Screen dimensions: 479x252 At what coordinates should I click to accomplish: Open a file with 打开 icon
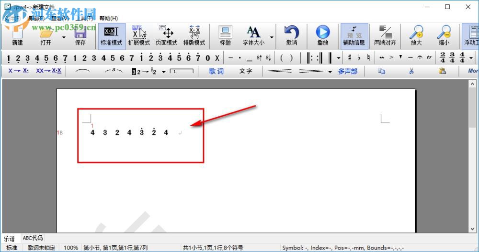(46, 36)
